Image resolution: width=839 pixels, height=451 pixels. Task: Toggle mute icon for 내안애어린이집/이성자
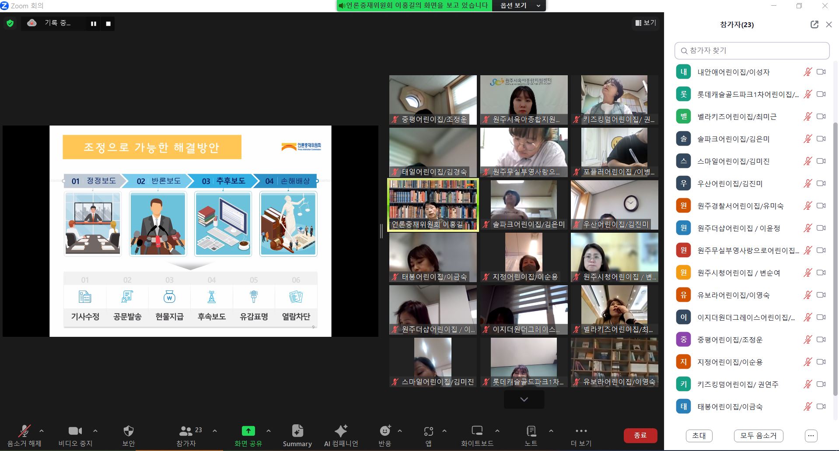click(x=808, y=72)
